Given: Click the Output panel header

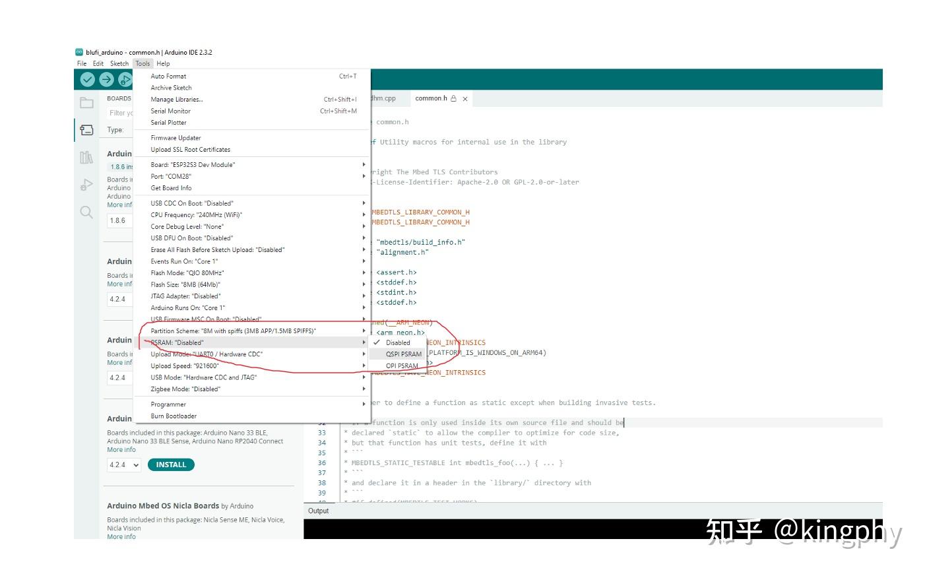Looking at the screenshot, I should 319,511.
